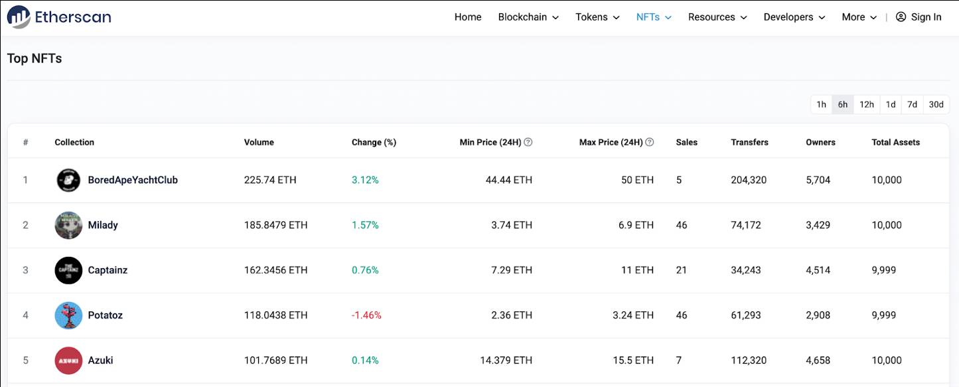Image resolution: width=959 pixels, height=387 pixels.
Task: Click the Etherscan logo
Action: (59, 17)
